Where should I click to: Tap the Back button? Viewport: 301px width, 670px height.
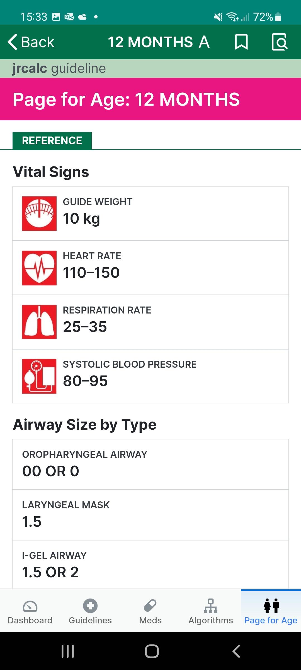(x=31, y=42)
